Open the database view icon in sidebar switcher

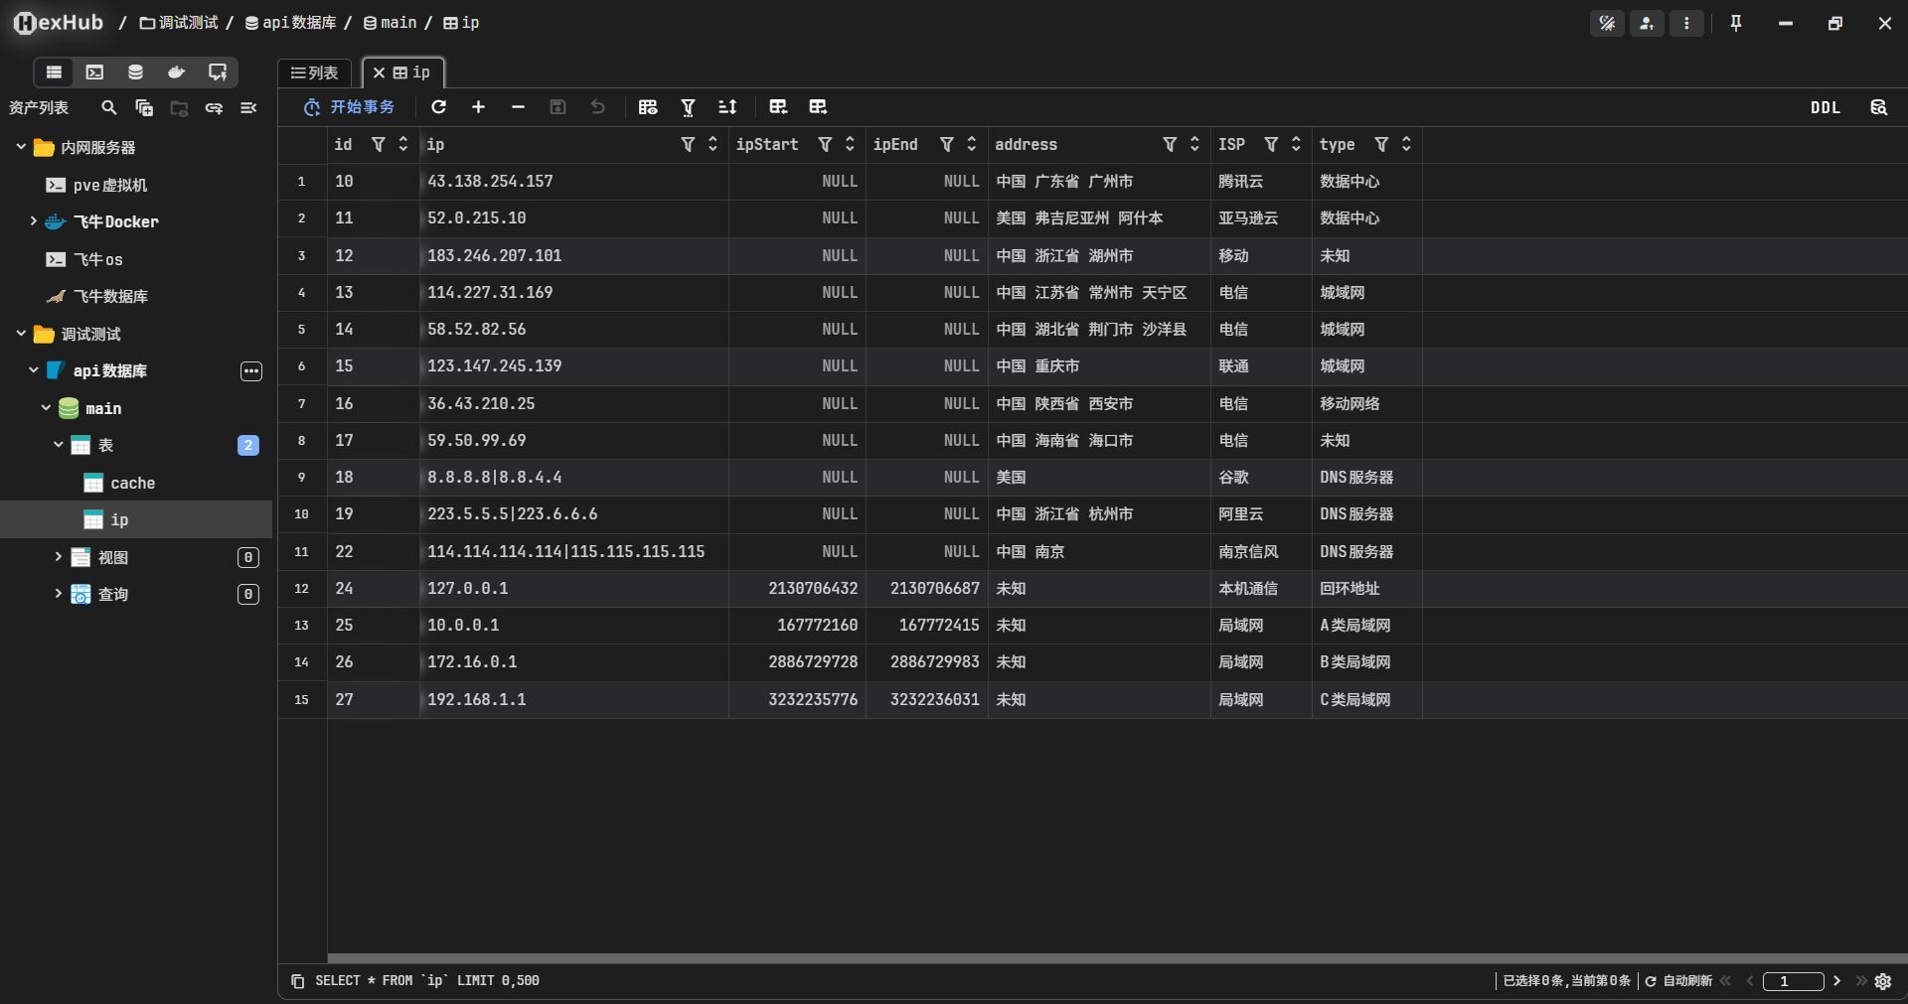(135, 72)
